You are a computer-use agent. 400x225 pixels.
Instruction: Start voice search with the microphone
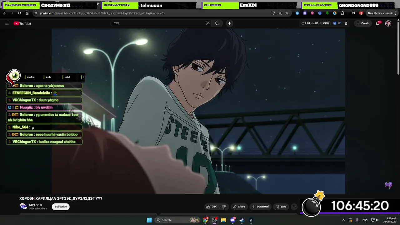coord(229,23)
